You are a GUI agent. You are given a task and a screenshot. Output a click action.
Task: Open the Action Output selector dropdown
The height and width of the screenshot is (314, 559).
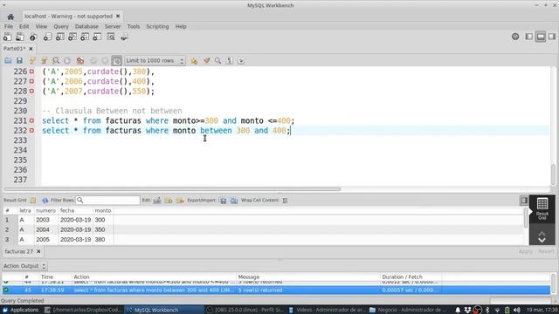tap(24, 266)
